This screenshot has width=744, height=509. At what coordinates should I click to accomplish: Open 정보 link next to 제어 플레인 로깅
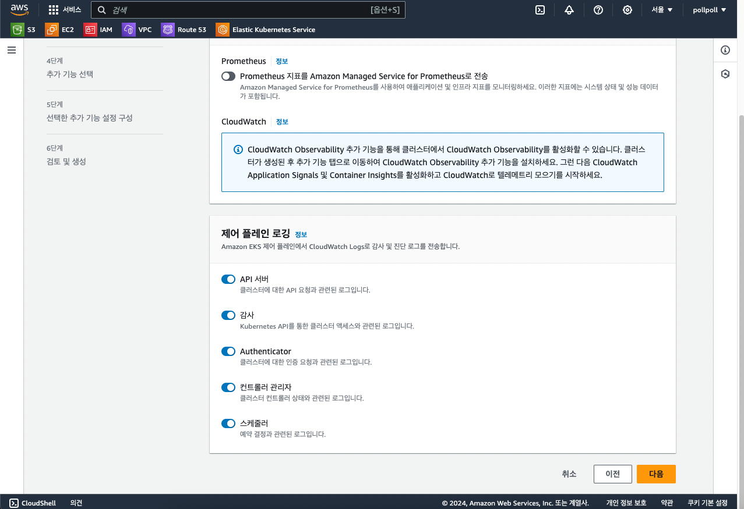(301, 234)
